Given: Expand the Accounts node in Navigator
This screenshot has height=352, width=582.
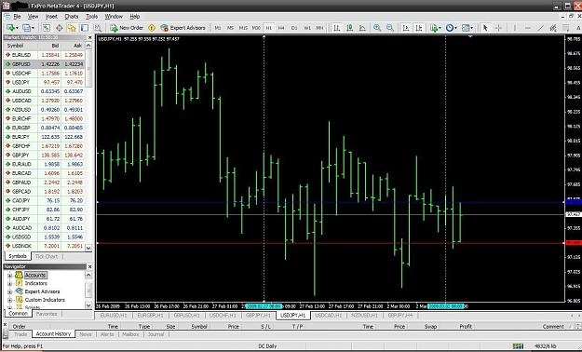Looking at the screenshot, I should coord(10,276).
